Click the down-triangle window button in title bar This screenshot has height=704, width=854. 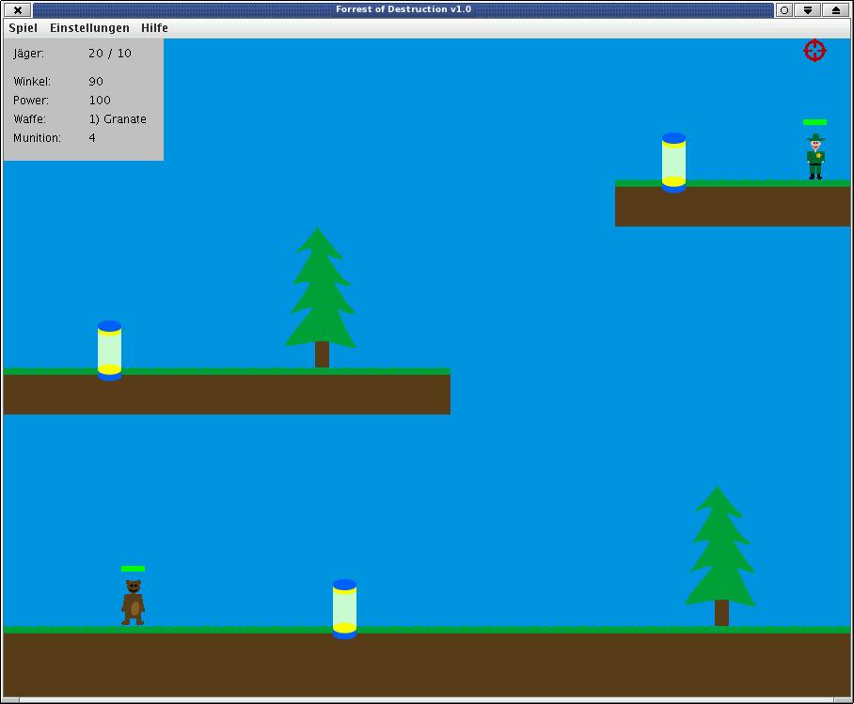point(808,9)
